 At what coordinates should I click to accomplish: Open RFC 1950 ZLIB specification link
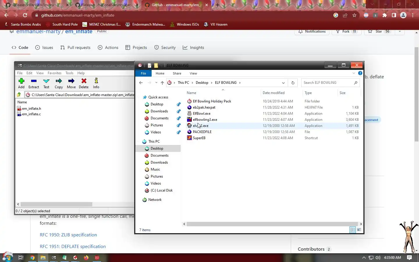tap(68, 235)
